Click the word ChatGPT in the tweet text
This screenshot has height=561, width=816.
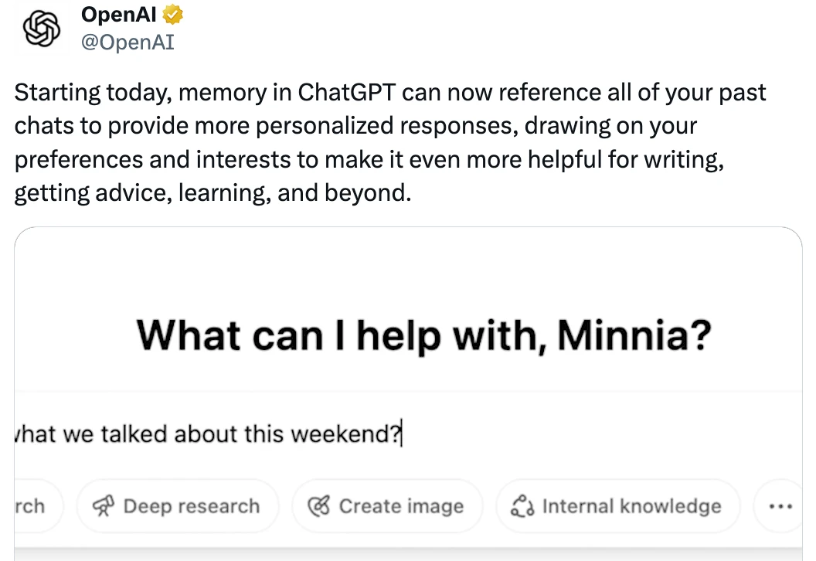pyautogui.click(x=347, y=93)
